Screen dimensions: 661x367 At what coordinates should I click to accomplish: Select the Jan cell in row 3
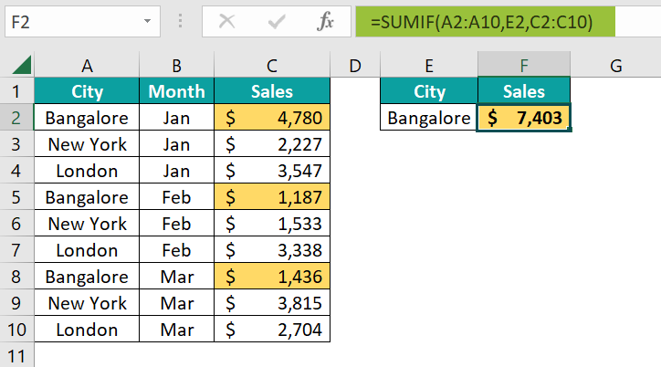tap(176, 144)
